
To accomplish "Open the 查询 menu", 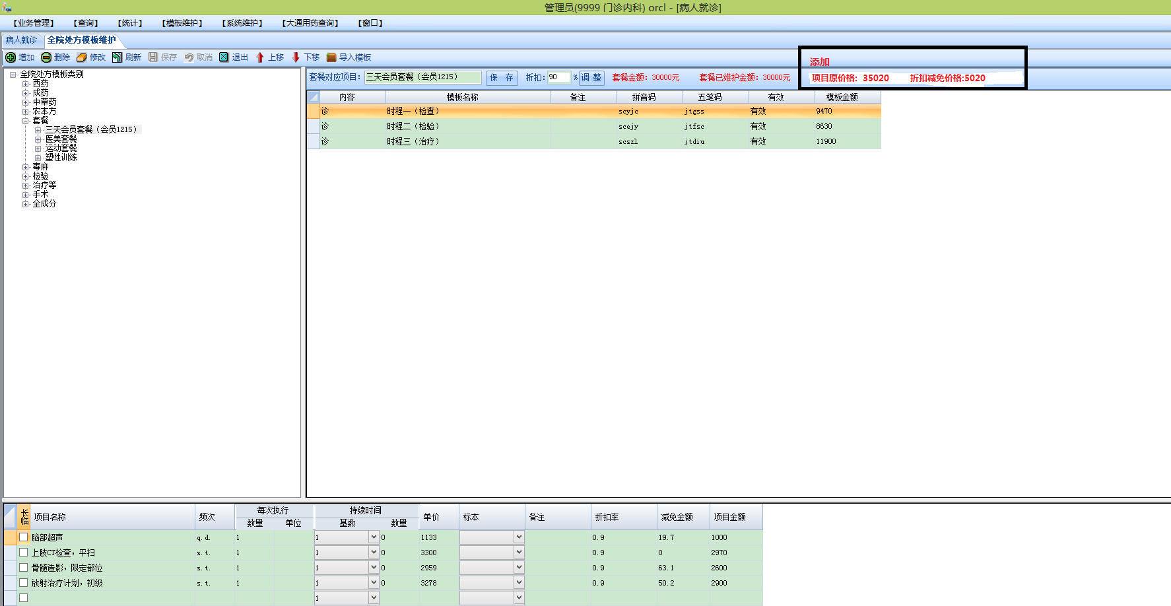I will pos(86,23).
